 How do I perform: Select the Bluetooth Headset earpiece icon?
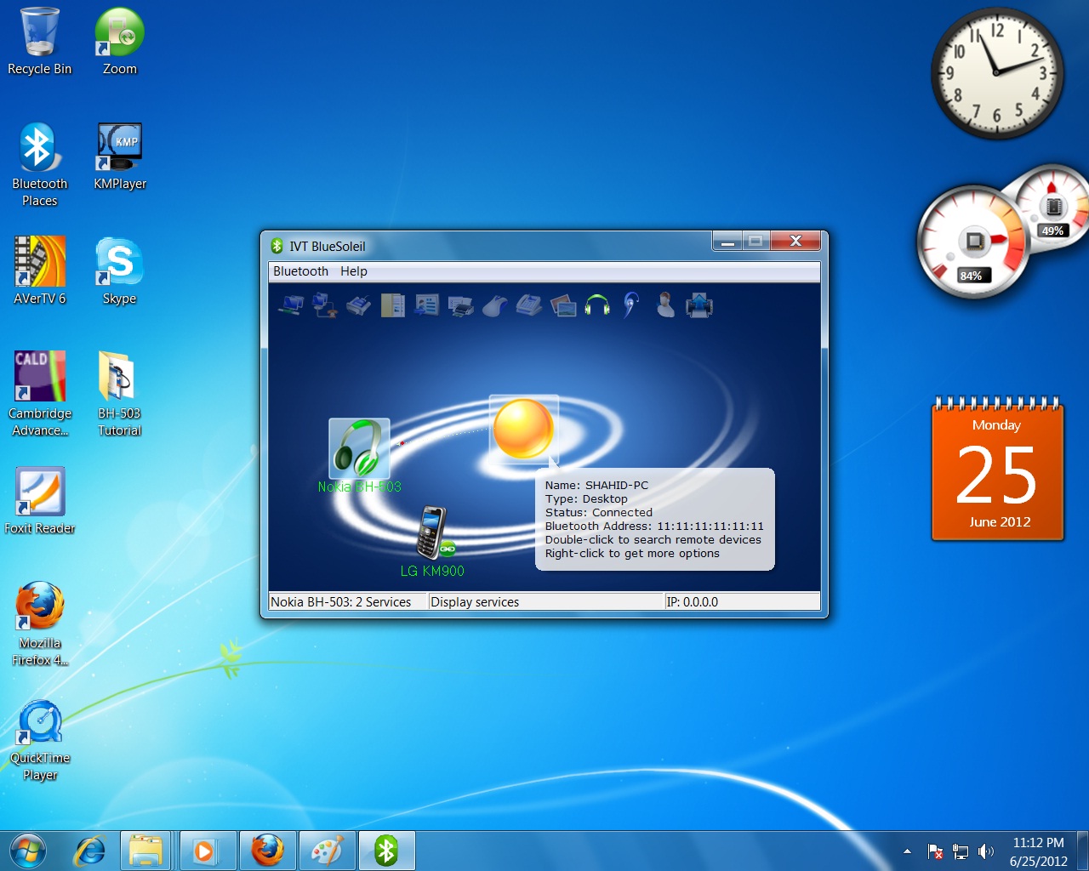[630, 305]
